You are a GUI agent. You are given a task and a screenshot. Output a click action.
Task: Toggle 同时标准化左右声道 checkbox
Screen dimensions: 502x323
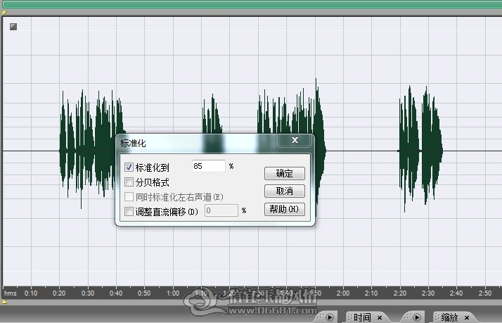[x=129, y=196]
